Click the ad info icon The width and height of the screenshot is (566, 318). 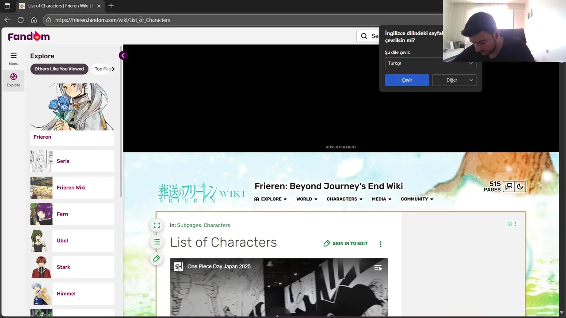click(x=509, y=224)
